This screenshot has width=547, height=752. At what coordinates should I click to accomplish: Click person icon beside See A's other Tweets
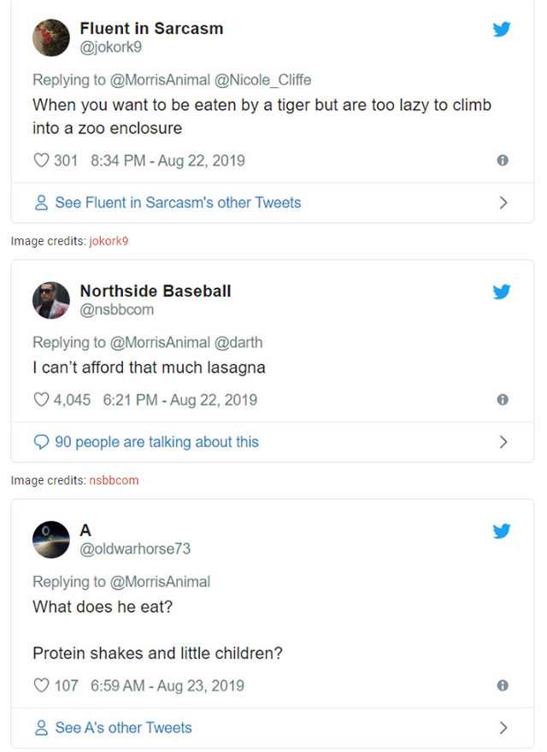coord(40,728)
